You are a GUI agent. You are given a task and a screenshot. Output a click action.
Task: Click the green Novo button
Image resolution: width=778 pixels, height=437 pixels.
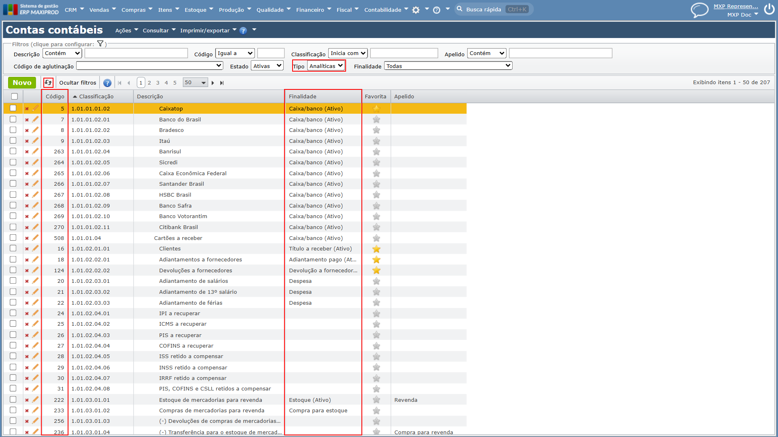point(22,83)
